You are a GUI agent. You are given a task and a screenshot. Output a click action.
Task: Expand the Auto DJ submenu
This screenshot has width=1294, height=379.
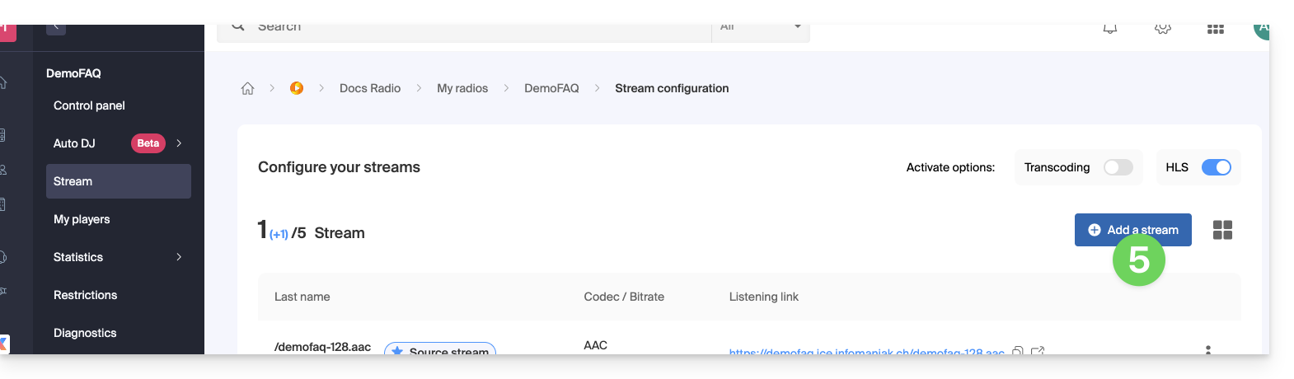point(179,143)
